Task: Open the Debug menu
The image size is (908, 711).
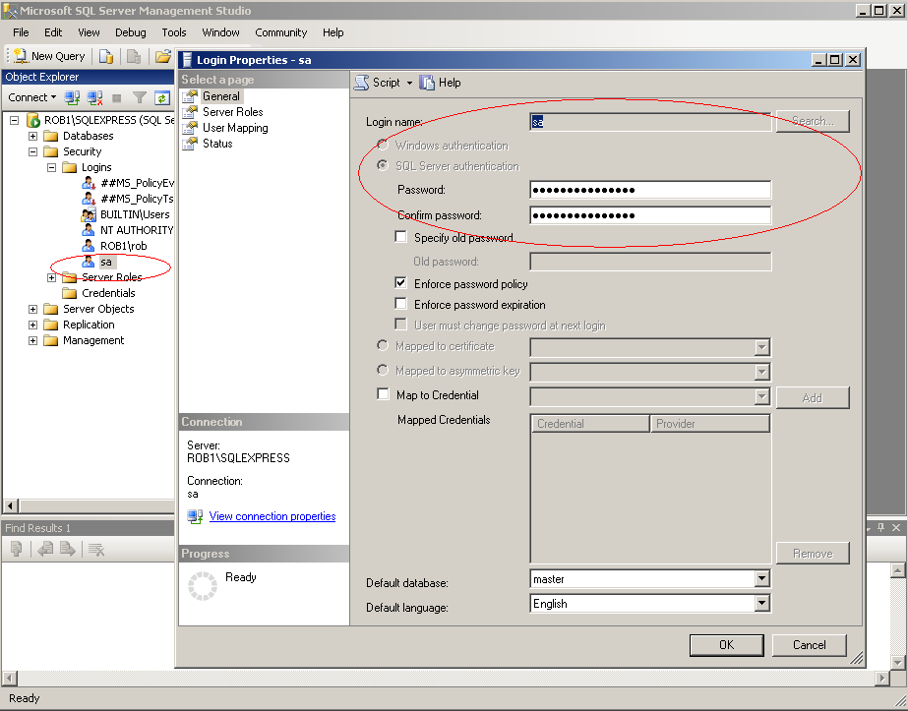Action: point(130,32)
